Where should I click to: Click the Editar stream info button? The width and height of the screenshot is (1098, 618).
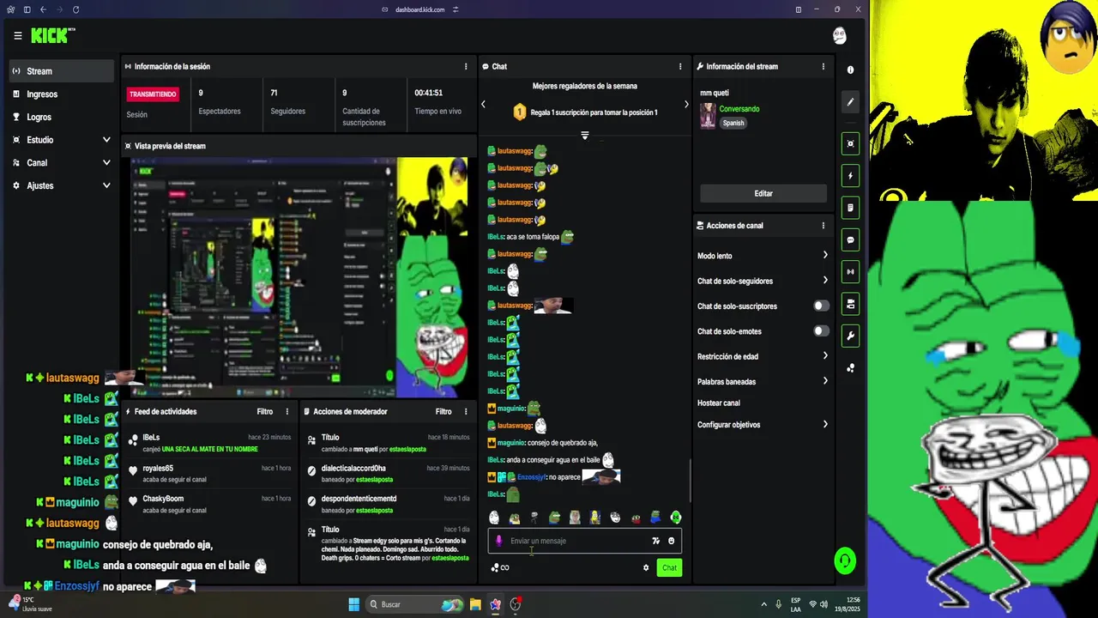tap(763, 193)
